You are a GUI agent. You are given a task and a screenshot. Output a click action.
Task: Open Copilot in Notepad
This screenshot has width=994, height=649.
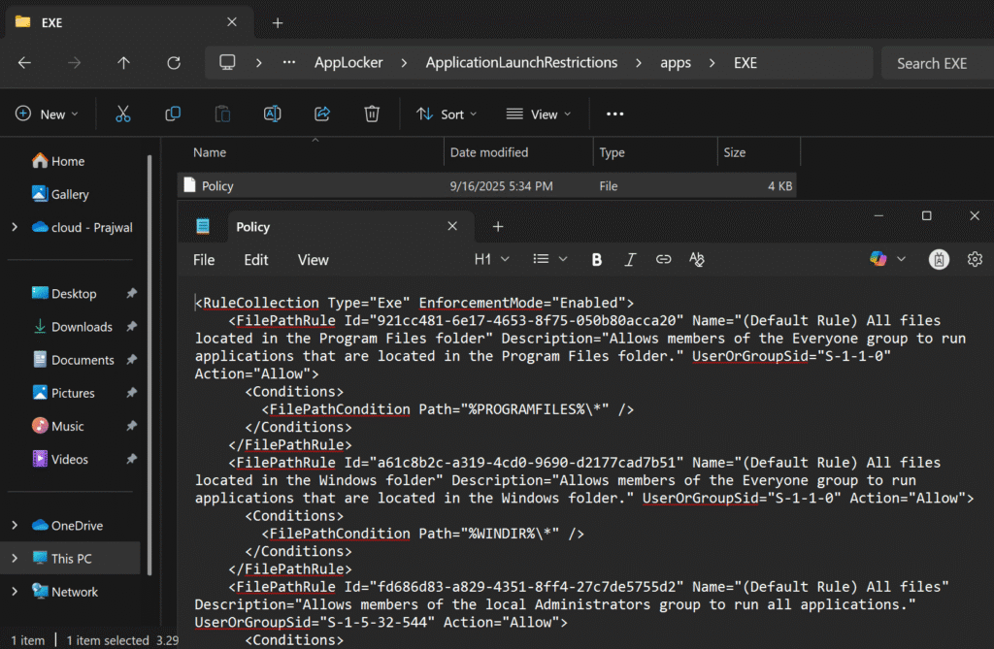[x=878, y=259]
